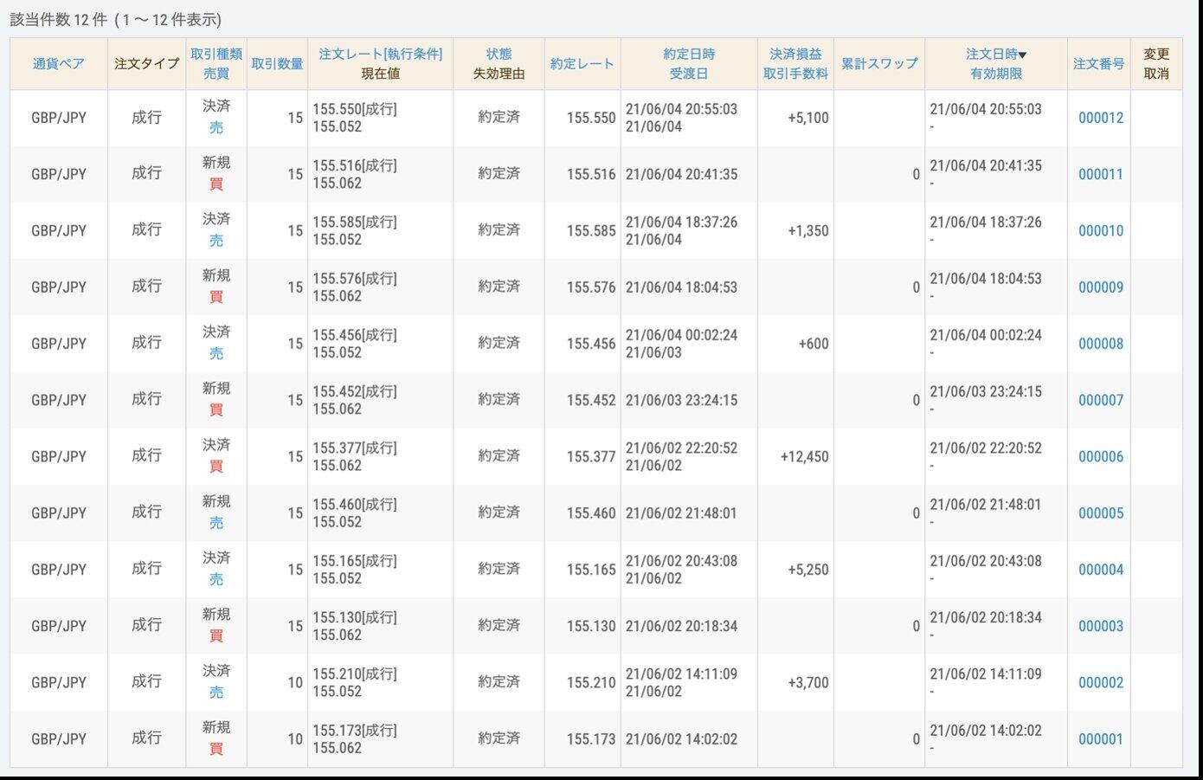The width and height of the screenshot is (1203, 780).
Task: Sort by 状態 column header
Action: (x=499, y=54)
